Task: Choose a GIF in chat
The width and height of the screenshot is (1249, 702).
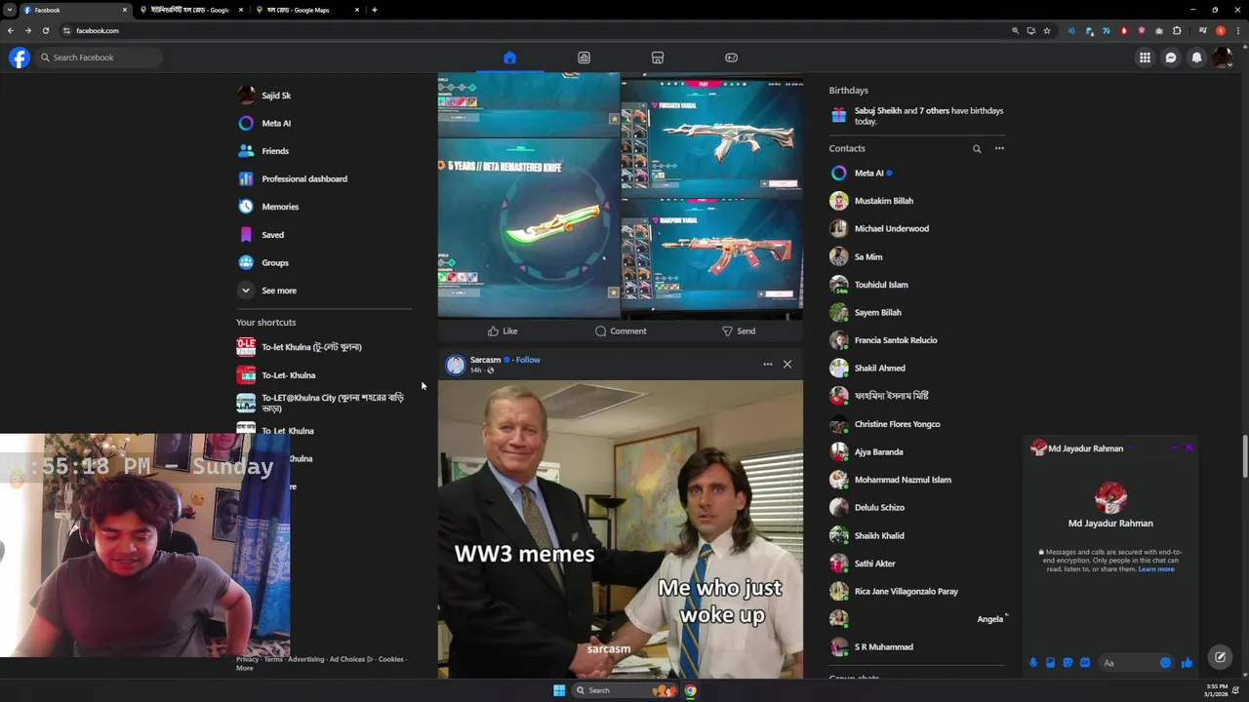Action: (1085, 663)
